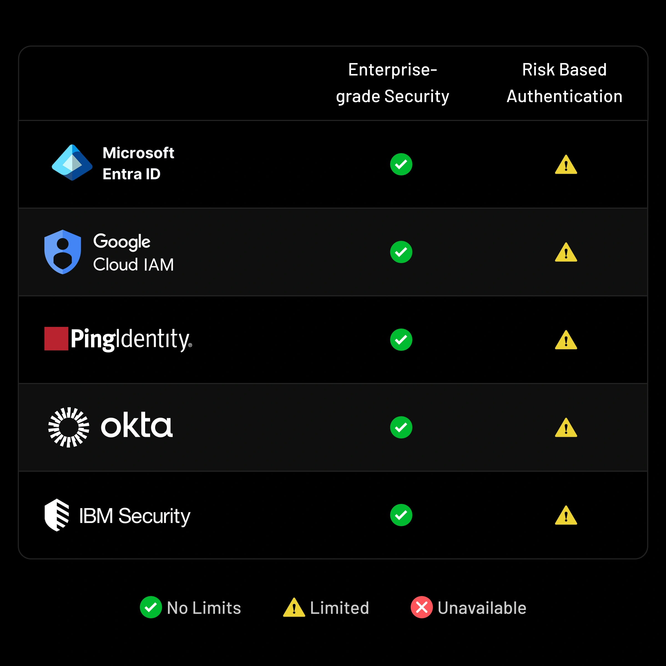Viewport: 666px width, 666px height.
Task: Click the Okta sunburst logo icon
Action: pyautogui.click(x=69, y=427)
